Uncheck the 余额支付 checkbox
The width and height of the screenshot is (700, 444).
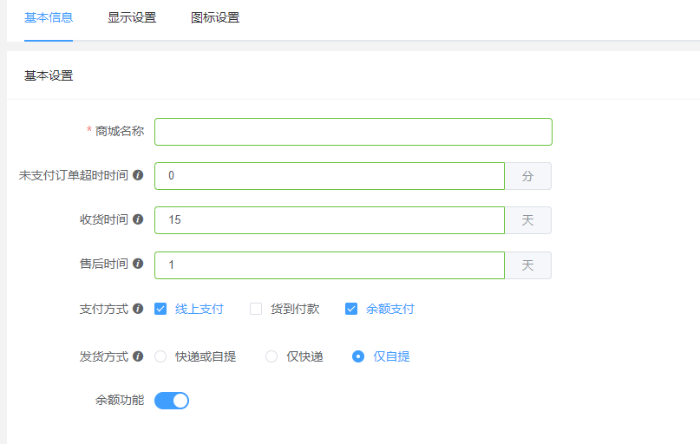[351, 309]
